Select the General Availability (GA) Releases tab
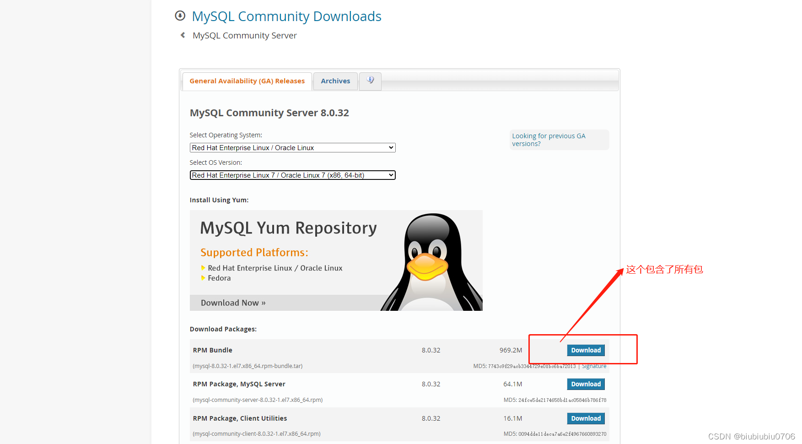The image size is (802, 444). pos(247,81)
